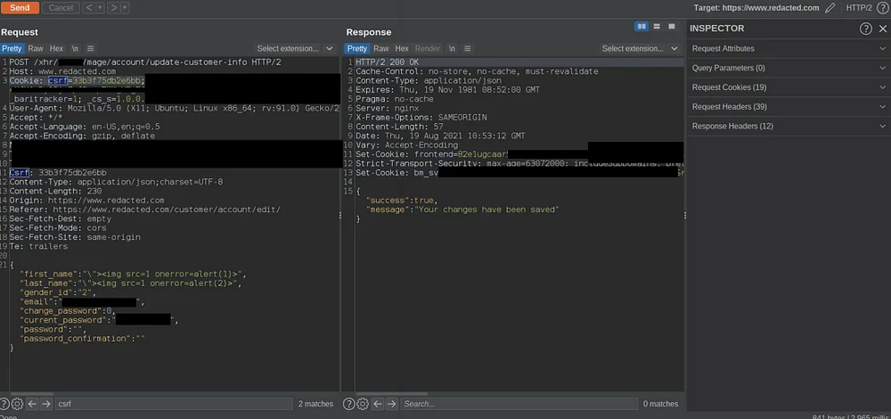Select the Pretty tab in Request panel
Image resolution: width=891 pixels, height=419 pixels.
(12, 48)
